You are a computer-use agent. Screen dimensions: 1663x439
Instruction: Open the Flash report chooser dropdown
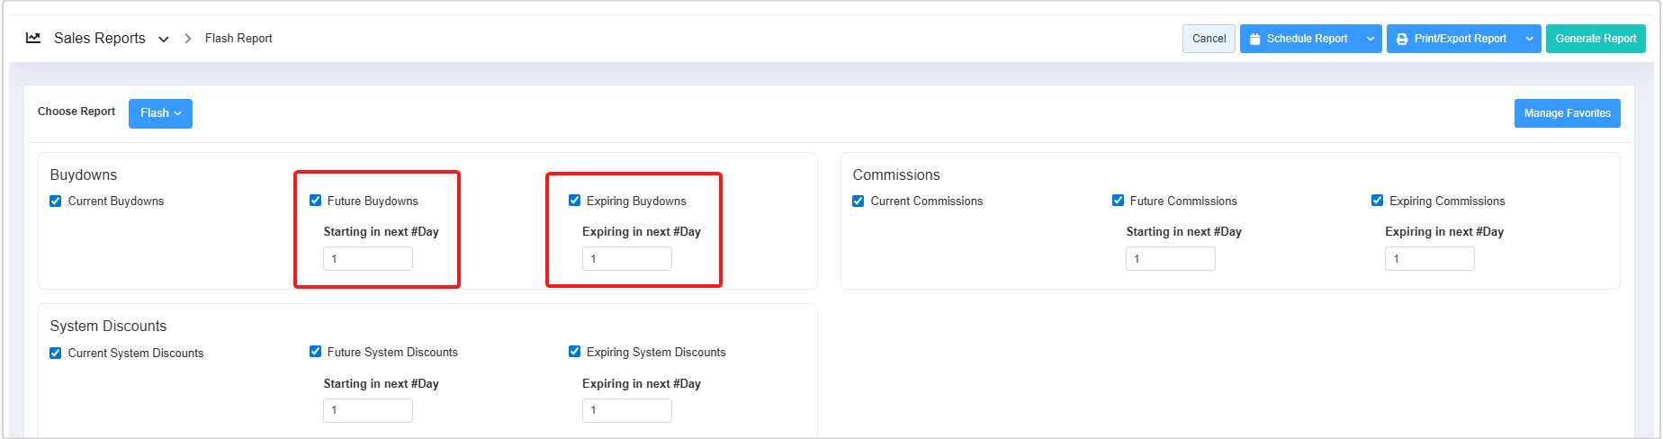point(160,113)
